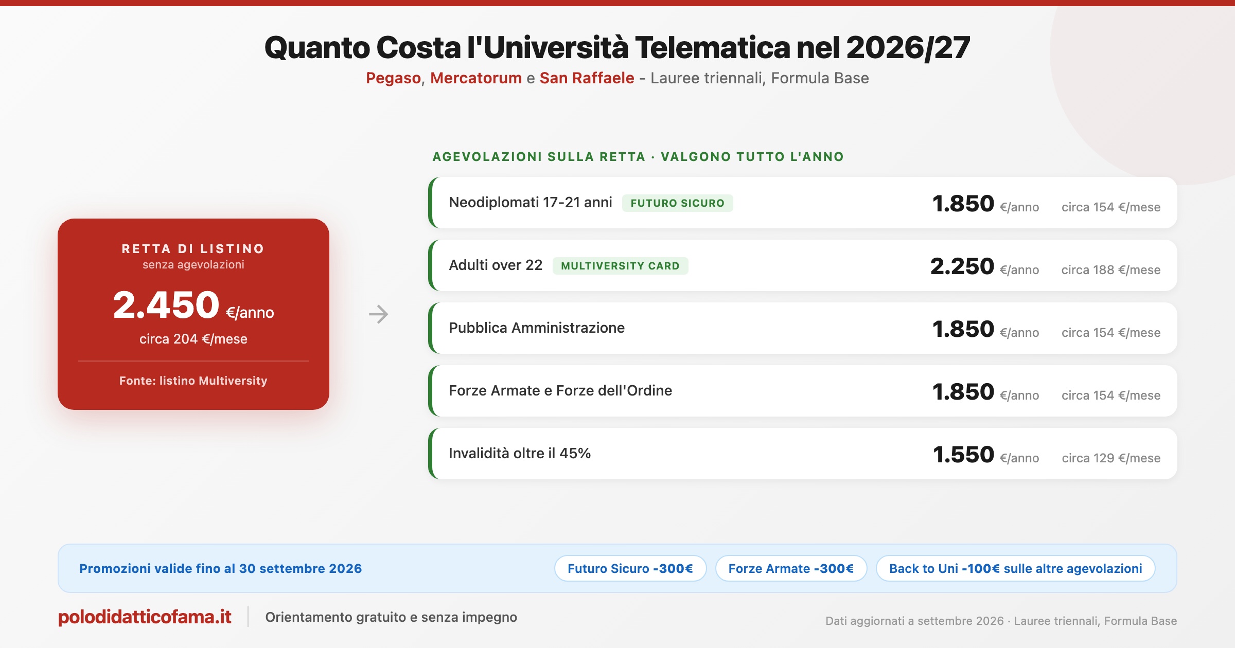Click "Orientamento gratuito e senza impegno" text

(391, 617)
